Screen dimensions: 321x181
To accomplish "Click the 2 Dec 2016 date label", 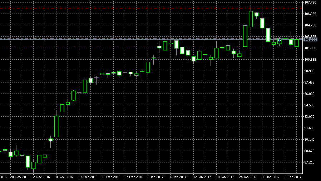I will [x=41, y=177].
